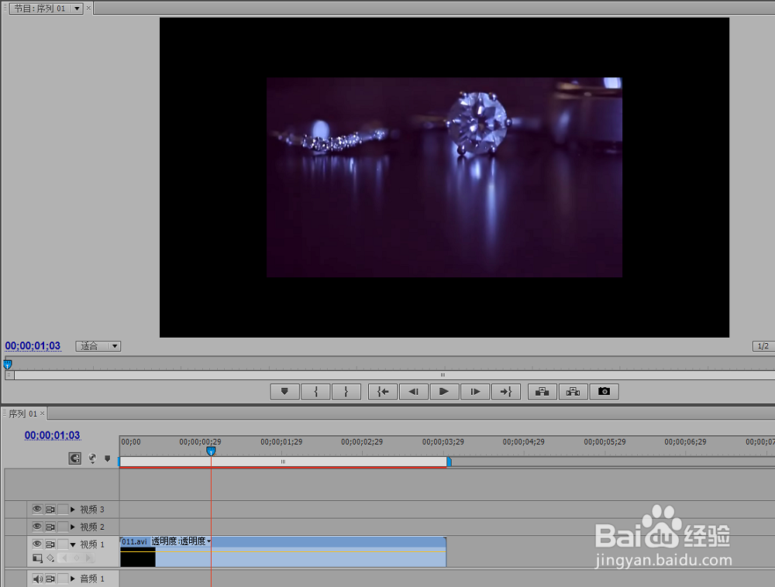Lock the 视频 2 track

[x=63, y=527]
